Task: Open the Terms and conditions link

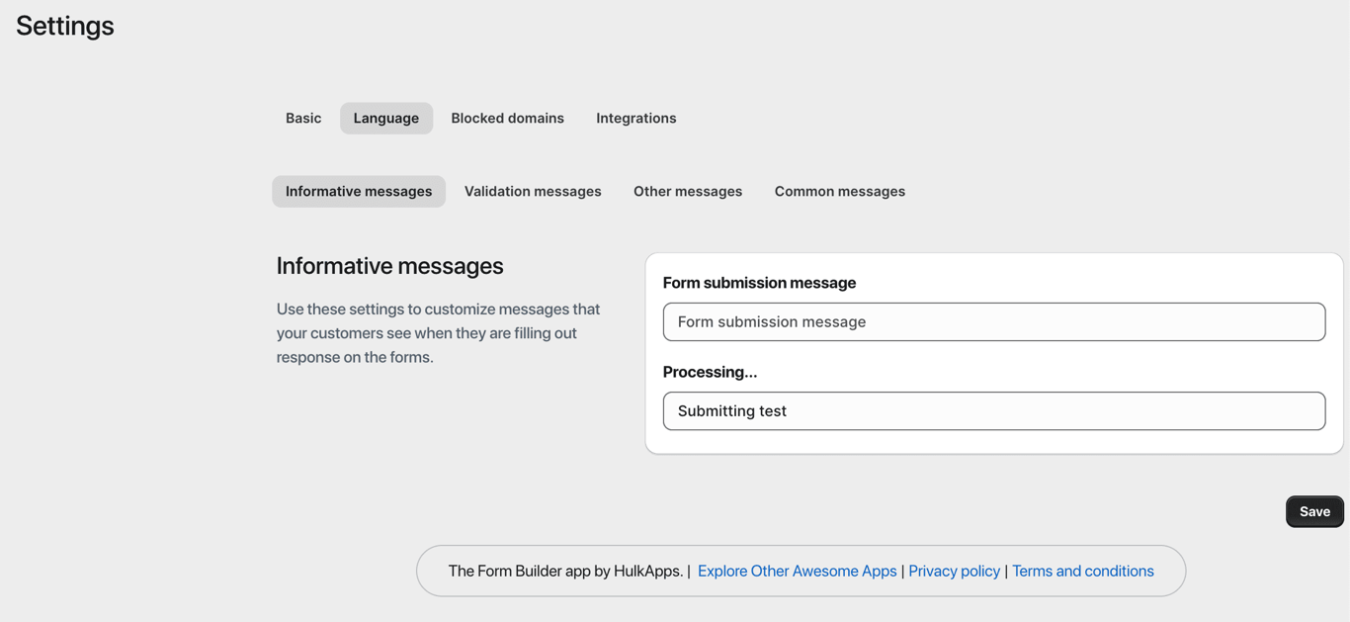Action: click(x=1082, y=571)
